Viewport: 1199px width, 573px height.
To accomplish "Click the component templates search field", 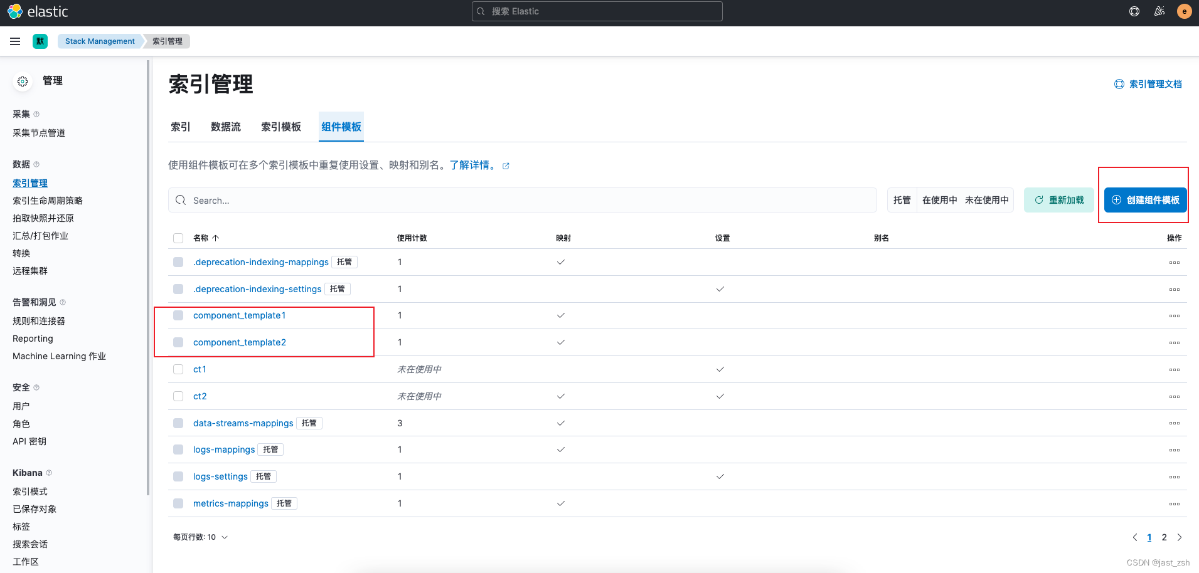I will coord(523,200).
